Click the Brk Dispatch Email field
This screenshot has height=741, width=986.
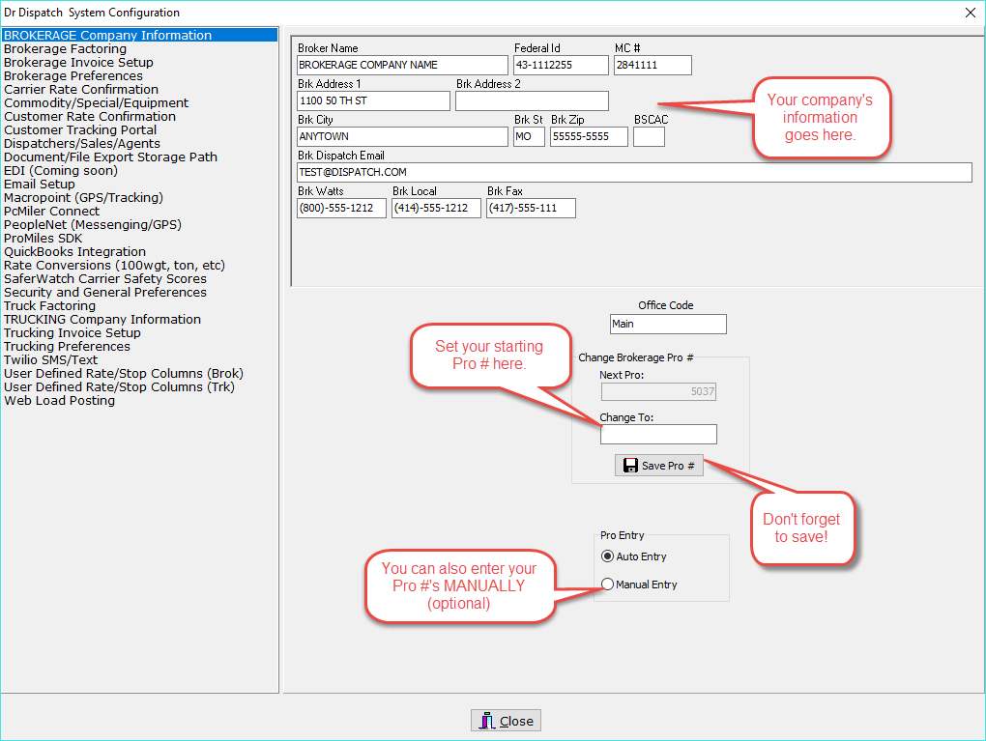coord(634,172)
